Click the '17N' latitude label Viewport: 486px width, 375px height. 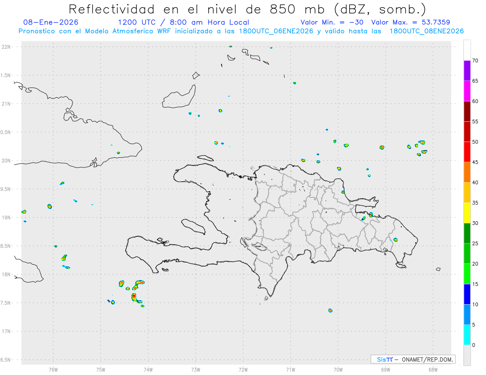tap(6, 331)
